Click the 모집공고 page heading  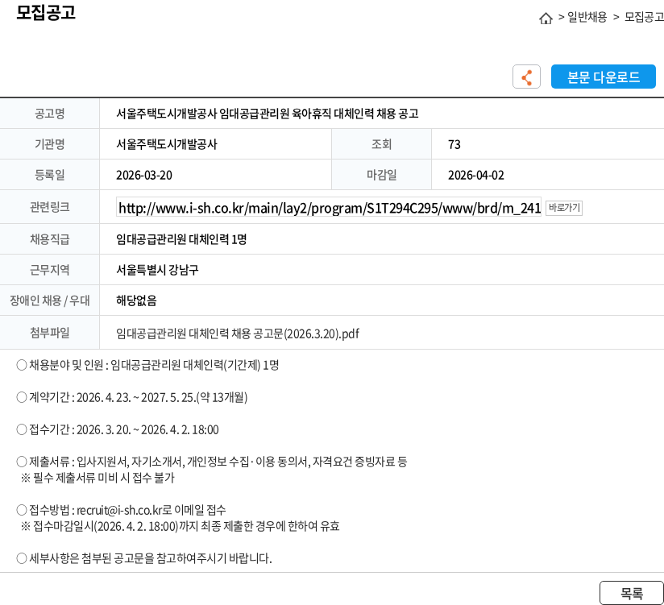pos(46,13)
